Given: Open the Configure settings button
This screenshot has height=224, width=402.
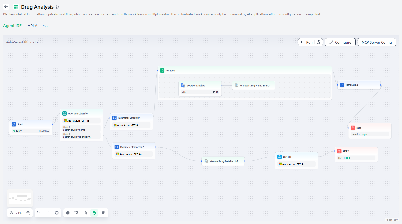Looking at the screenshot, I should point(340,42).
